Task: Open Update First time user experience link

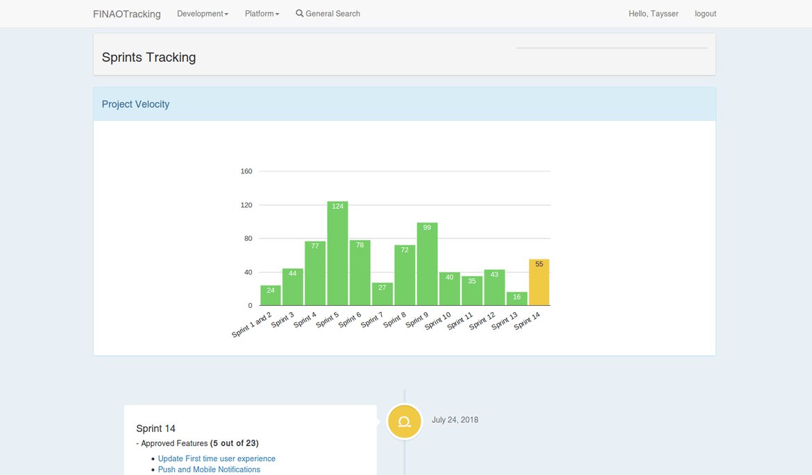Action: [x=217, y=458]
